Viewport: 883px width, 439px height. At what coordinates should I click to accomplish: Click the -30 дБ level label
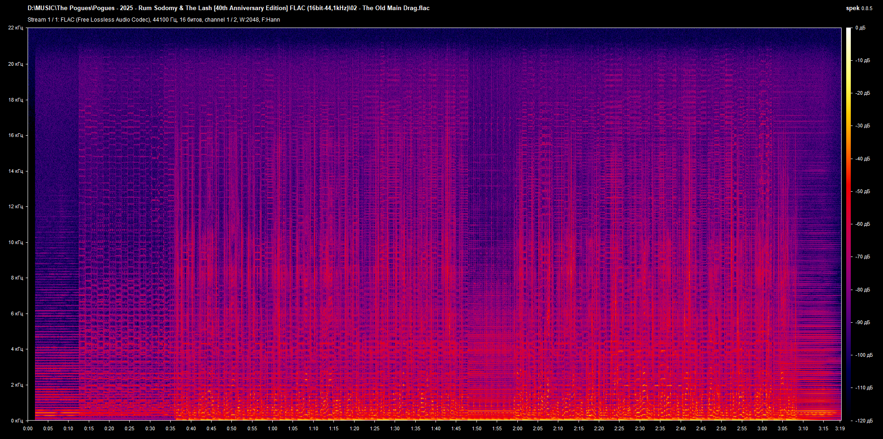pyautogui.click(x=863, y=125)
